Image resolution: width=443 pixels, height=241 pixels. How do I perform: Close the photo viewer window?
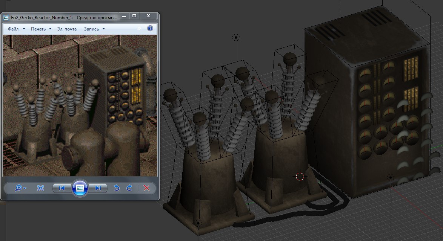149,16
